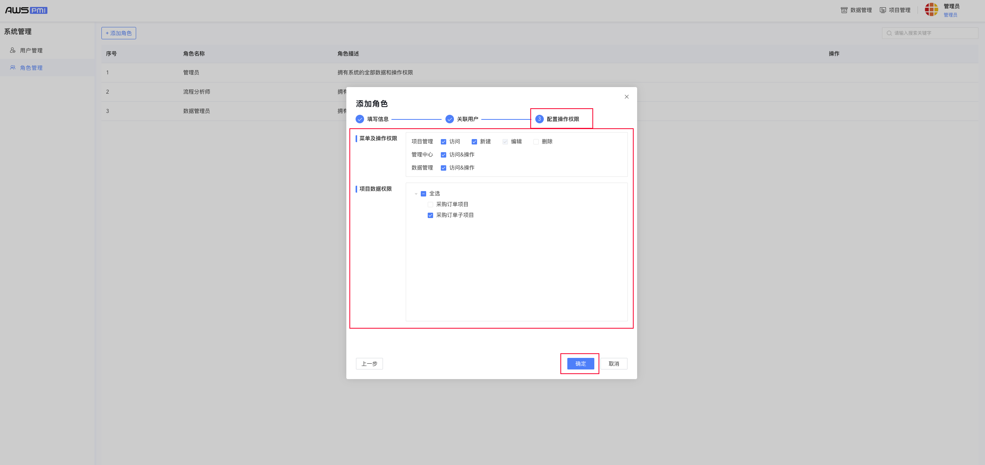Click the 上一步 button
Screen dimensions: 985x465
369,364
